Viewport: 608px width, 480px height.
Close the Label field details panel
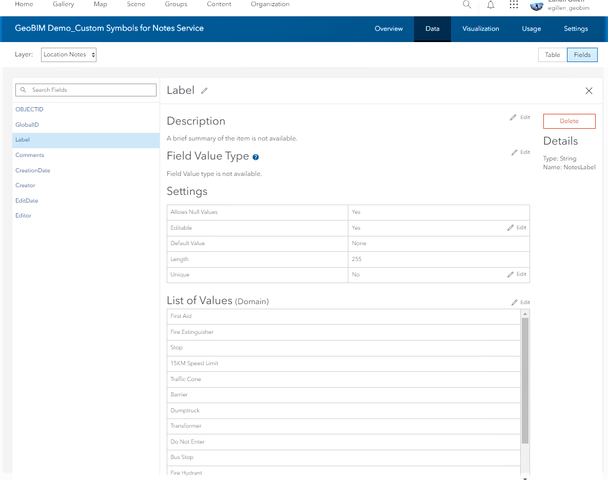coord(589,91)
